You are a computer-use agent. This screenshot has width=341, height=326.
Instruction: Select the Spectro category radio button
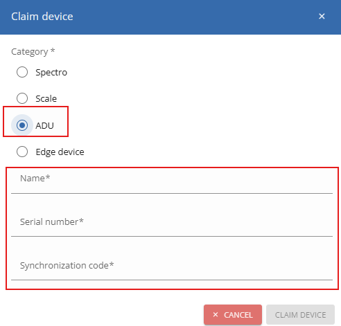(22, 72)
